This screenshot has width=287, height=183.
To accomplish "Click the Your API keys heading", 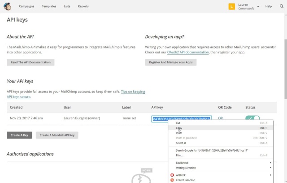I will click(20, 81).
